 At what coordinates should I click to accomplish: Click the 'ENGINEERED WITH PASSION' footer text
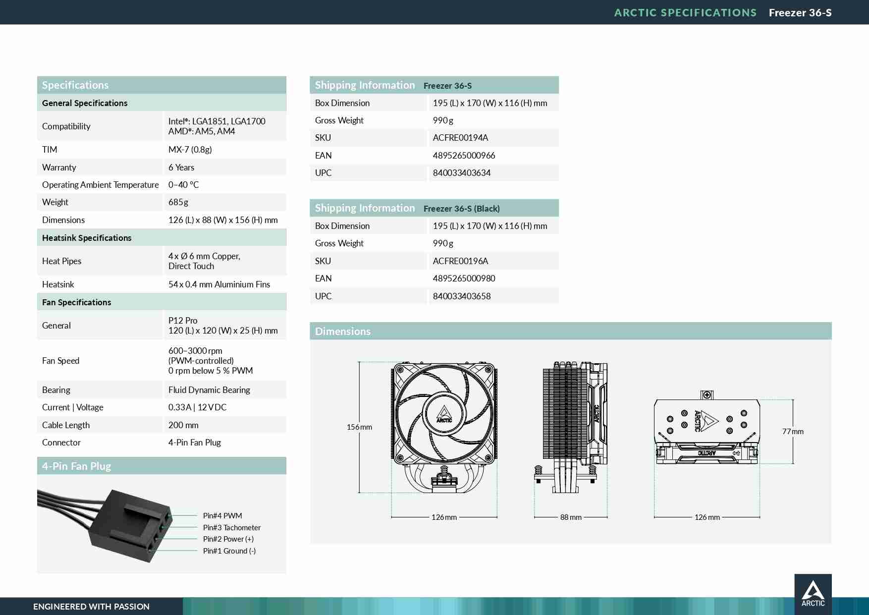pyautogui.click(x=91, y=607)
